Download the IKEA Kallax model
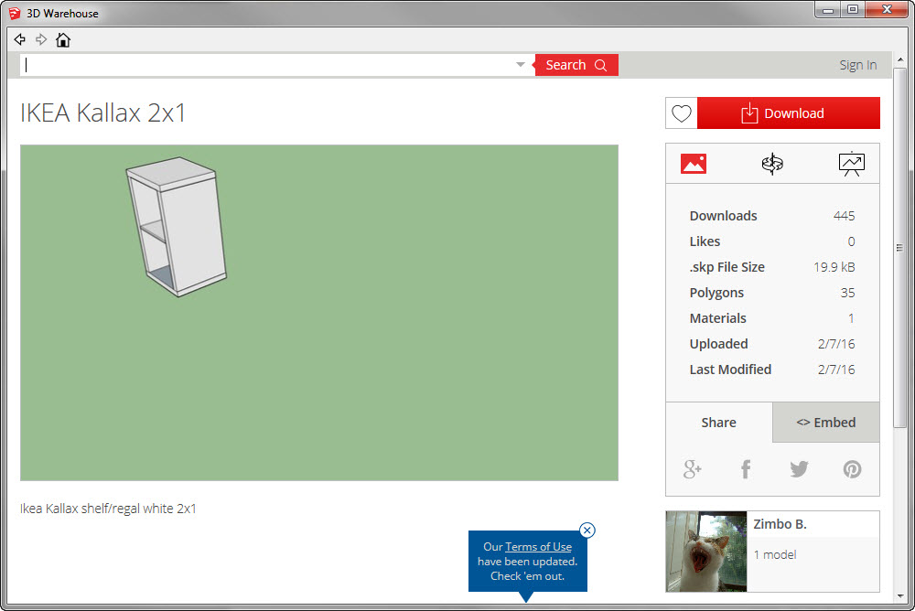Image resolution: width=915 pixels, height=611 pixels. tap(789, 113)
